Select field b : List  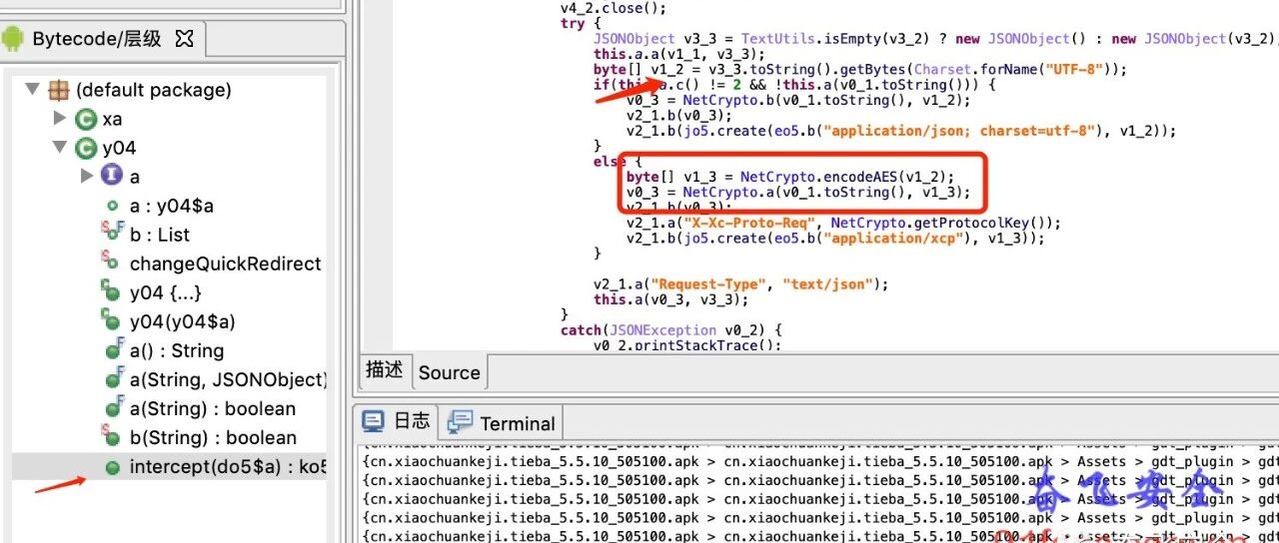pos(160,235)
